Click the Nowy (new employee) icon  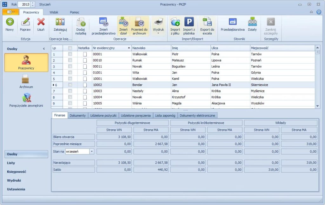pyautogui.click(x=10, y=22)
